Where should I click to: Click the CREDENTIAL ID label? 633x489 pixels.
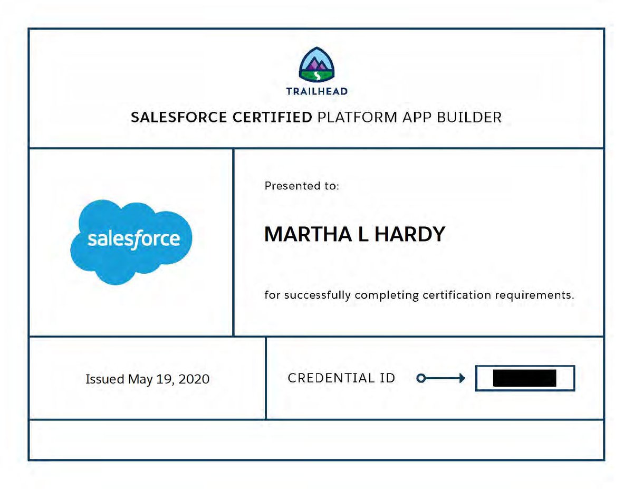click(x=342, y=378)
